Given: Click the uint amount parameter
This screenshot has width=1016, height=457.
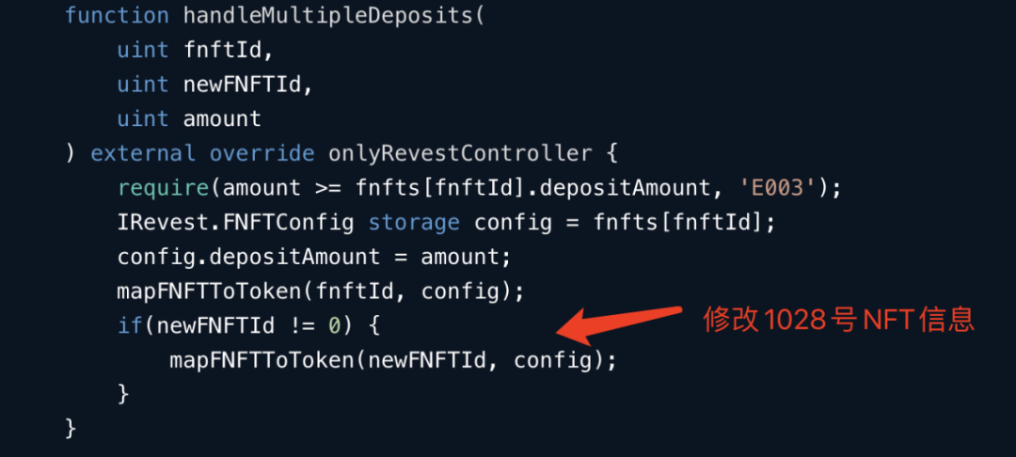Looking at the screenshot, I should pos(189,119).
